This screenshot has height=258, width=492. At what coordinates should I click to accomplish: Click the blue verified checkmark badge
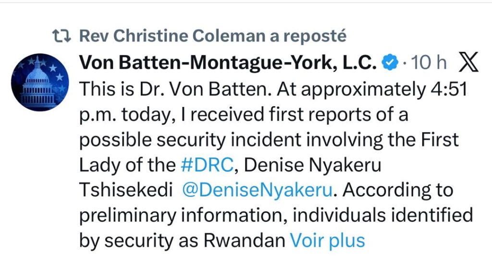coord(389,62)
